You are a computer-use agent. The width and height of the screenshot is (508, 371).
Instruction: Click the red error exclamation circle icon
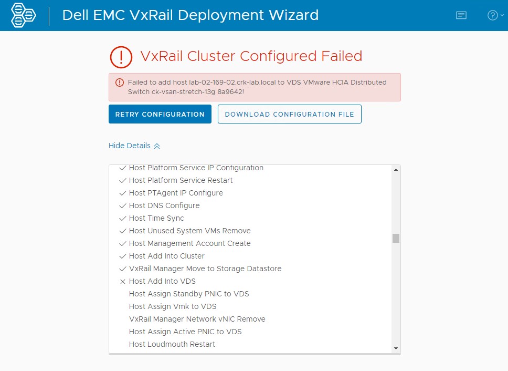tap(121, 56)
